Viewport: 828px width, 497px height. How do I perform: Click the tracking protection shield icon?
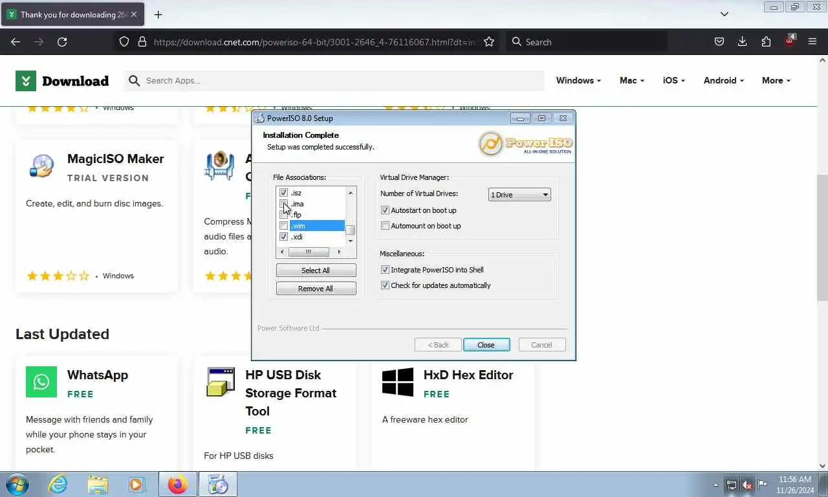coord(124,41)
